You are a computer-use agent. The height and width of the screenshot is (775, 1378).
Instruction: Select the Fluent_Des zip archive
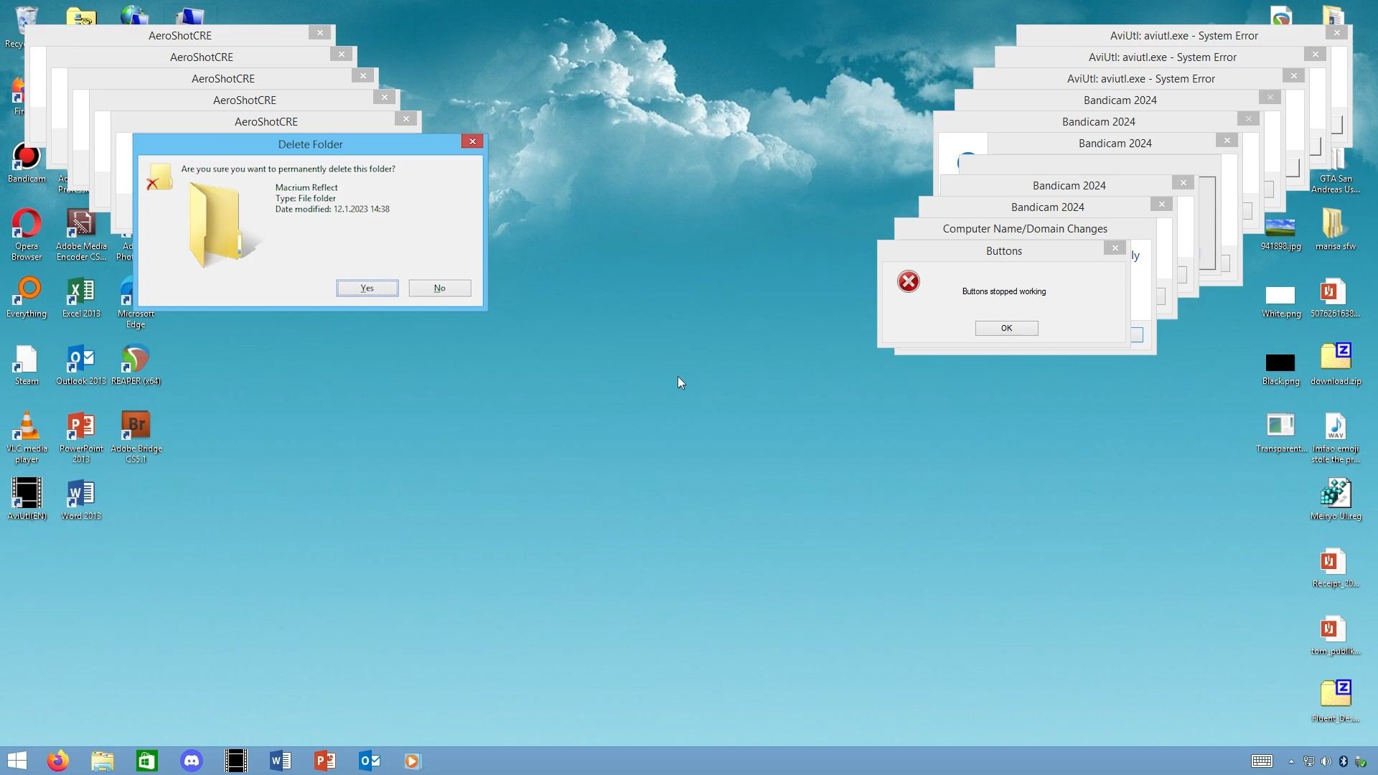tap(1335, 702)
